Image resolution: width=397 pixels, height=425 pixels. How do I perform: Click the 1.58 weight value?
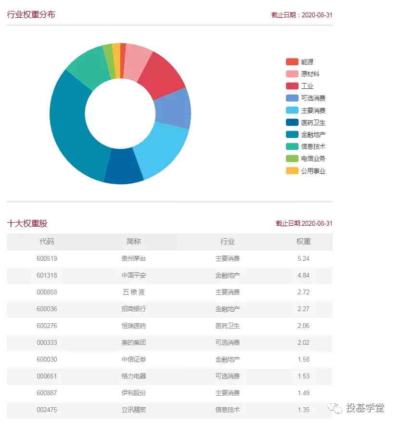(303, 359)
